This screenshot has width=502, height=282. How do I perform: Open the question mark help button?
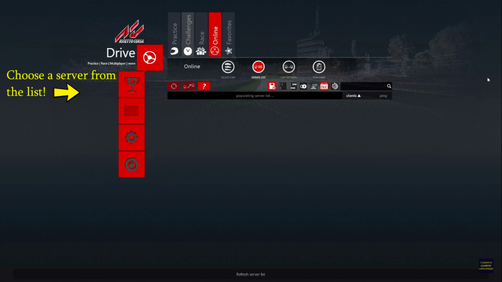coord(204,86)
